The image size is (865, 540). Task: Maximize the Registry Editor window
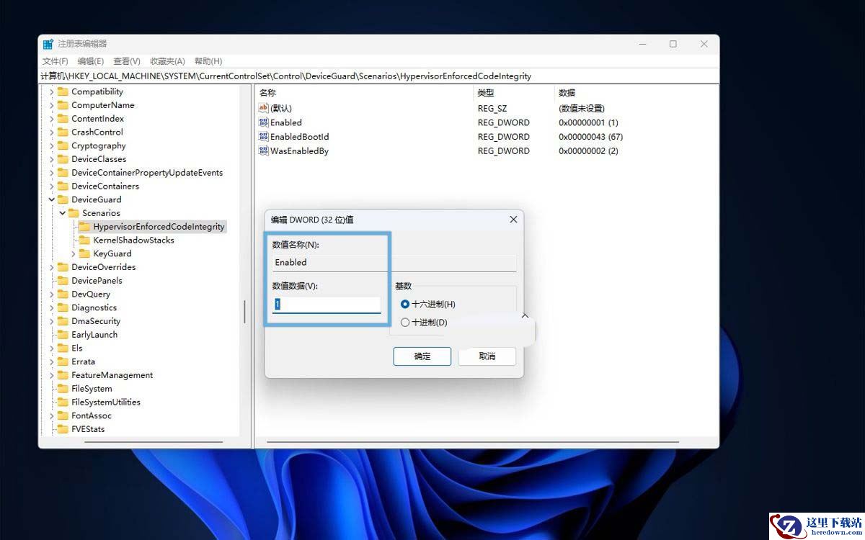tap(673, 44)
